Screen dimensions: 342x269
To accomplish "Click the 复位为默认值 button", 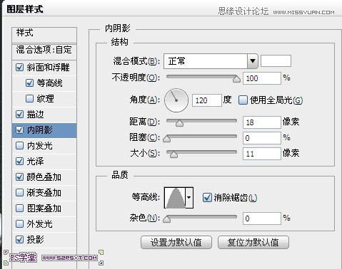I will (x=253, y=243).
